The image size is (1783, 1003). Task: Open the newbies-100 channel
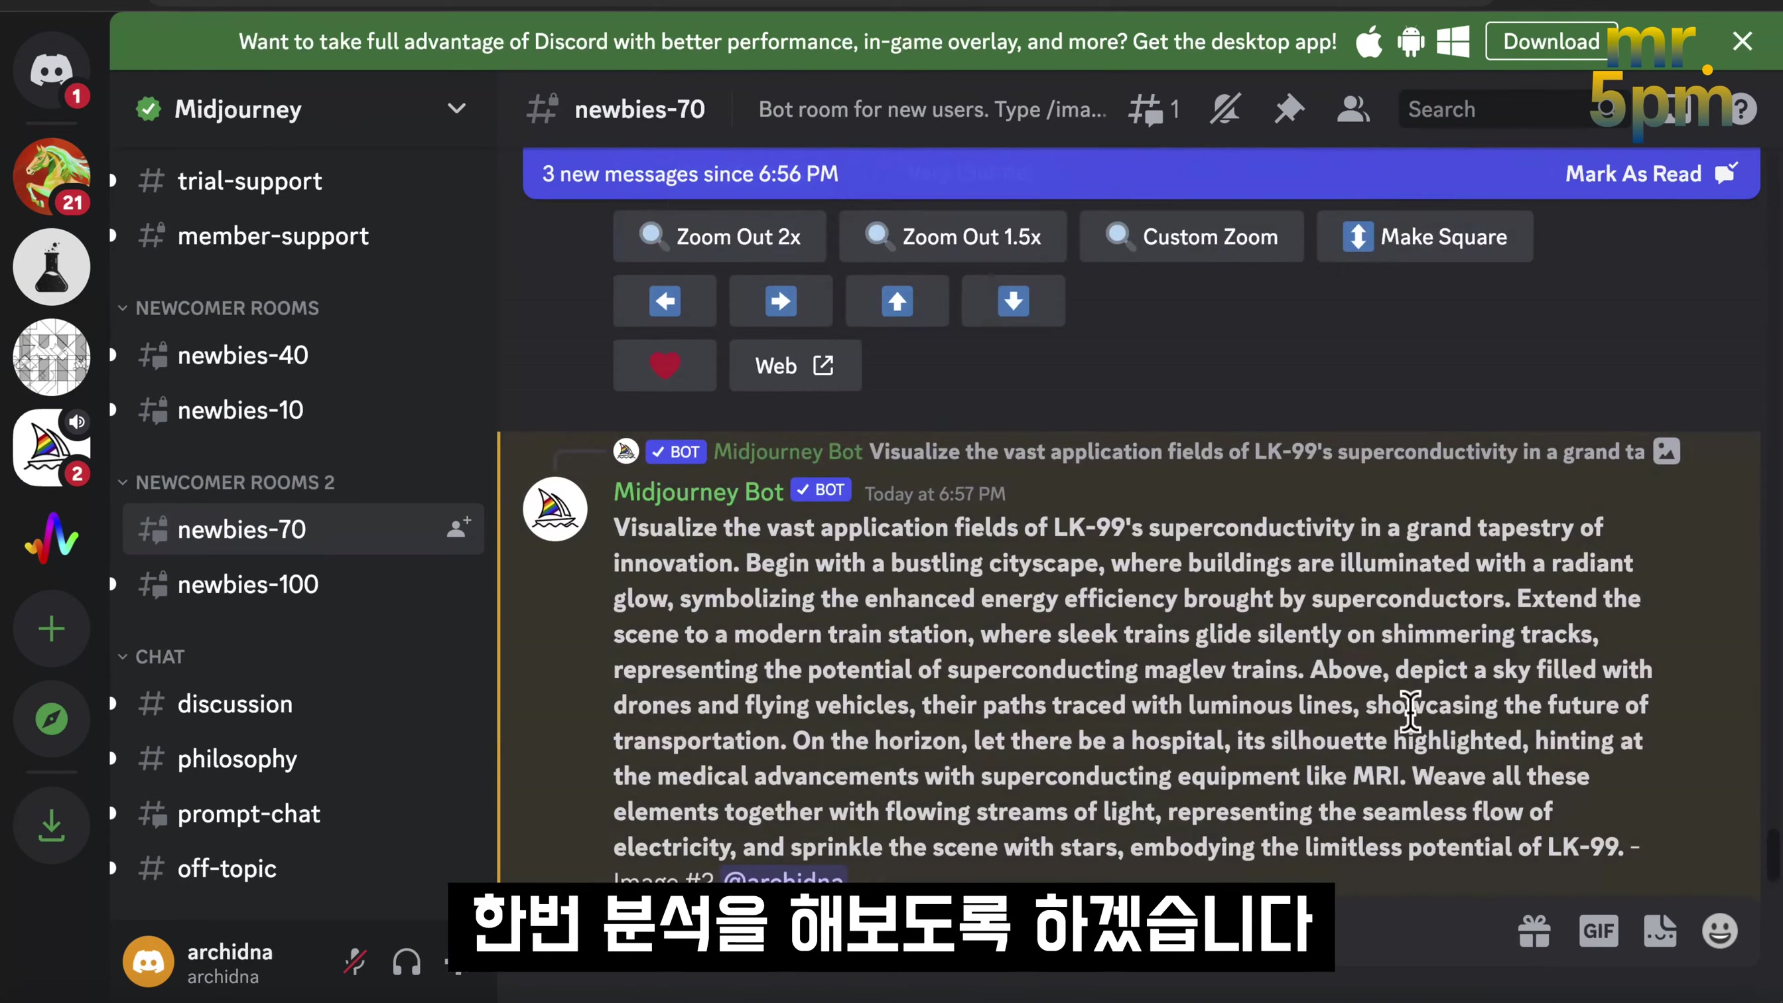pyautogui.click(x=303, y=584)
